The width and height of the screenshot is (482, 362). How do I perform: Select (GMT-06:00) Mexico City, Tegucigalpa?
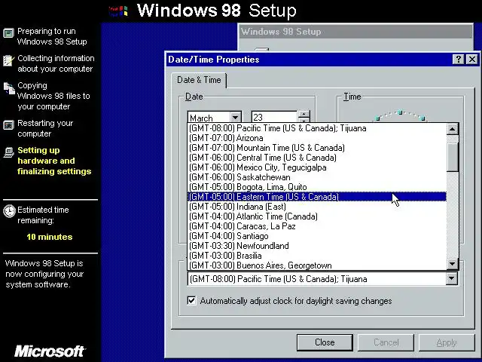(x=316, y=167)
